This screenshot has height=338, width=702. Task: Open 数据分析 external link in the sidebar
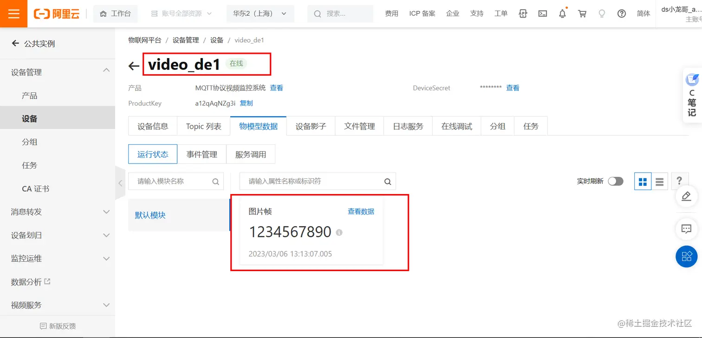tap(31, 282)
